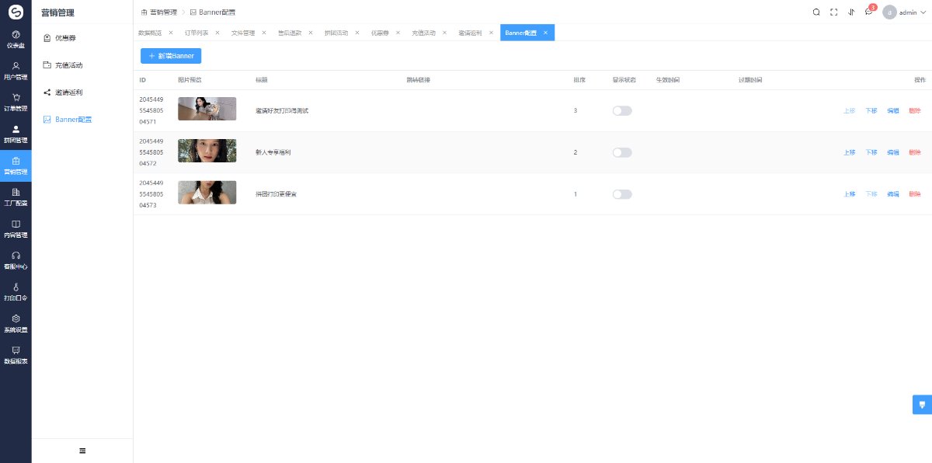This screenshot has height=463, width=932.
Task: Open the thumbnail for 邀请好友打印得测试 banner
Action: coord(207,109)
